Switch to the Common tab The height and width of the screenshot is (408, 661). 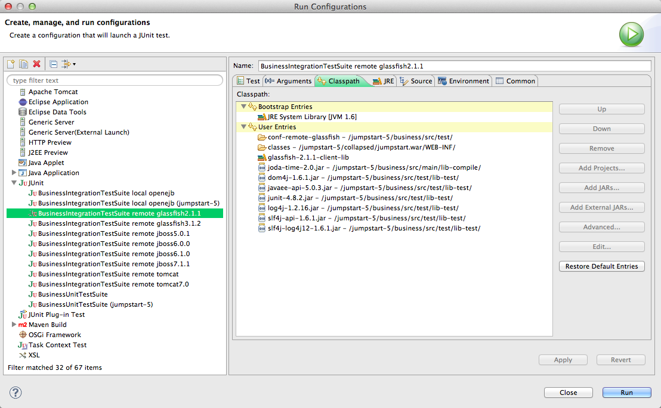click(x=515, y=81)
